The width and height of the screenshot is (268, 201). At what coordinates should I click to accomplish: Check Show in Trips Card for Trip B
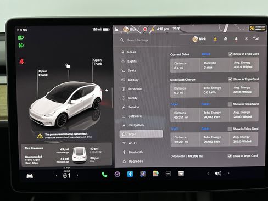pos(230,129)
